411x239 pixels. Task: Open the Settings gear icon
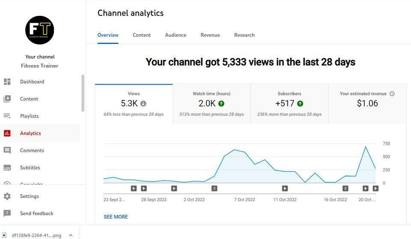coord(7,196)
